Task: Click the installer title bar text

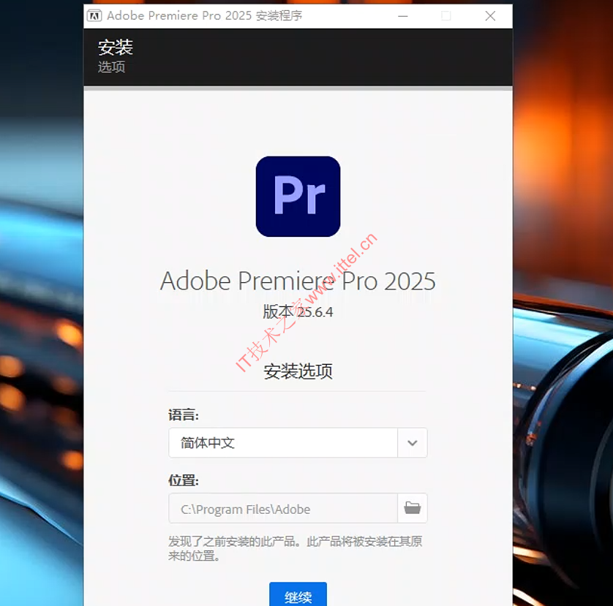Action: click(204, 15)
